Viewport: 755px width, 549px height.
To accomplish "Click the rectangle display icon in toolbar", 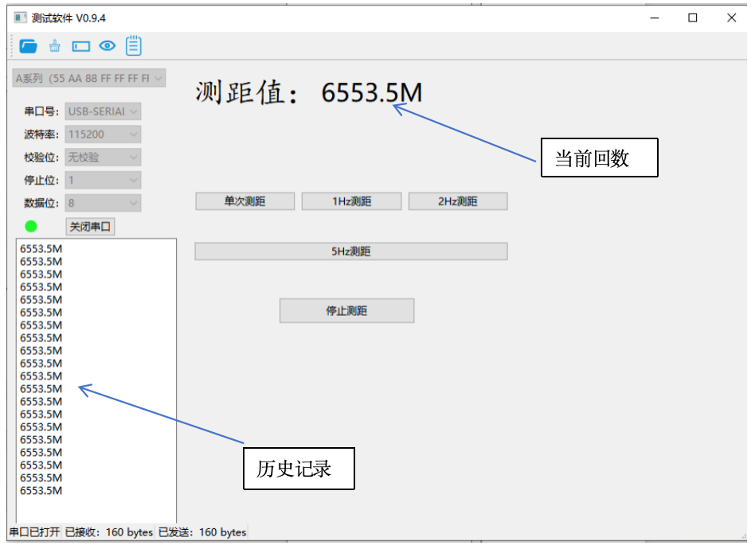I will tap(80, 46).
